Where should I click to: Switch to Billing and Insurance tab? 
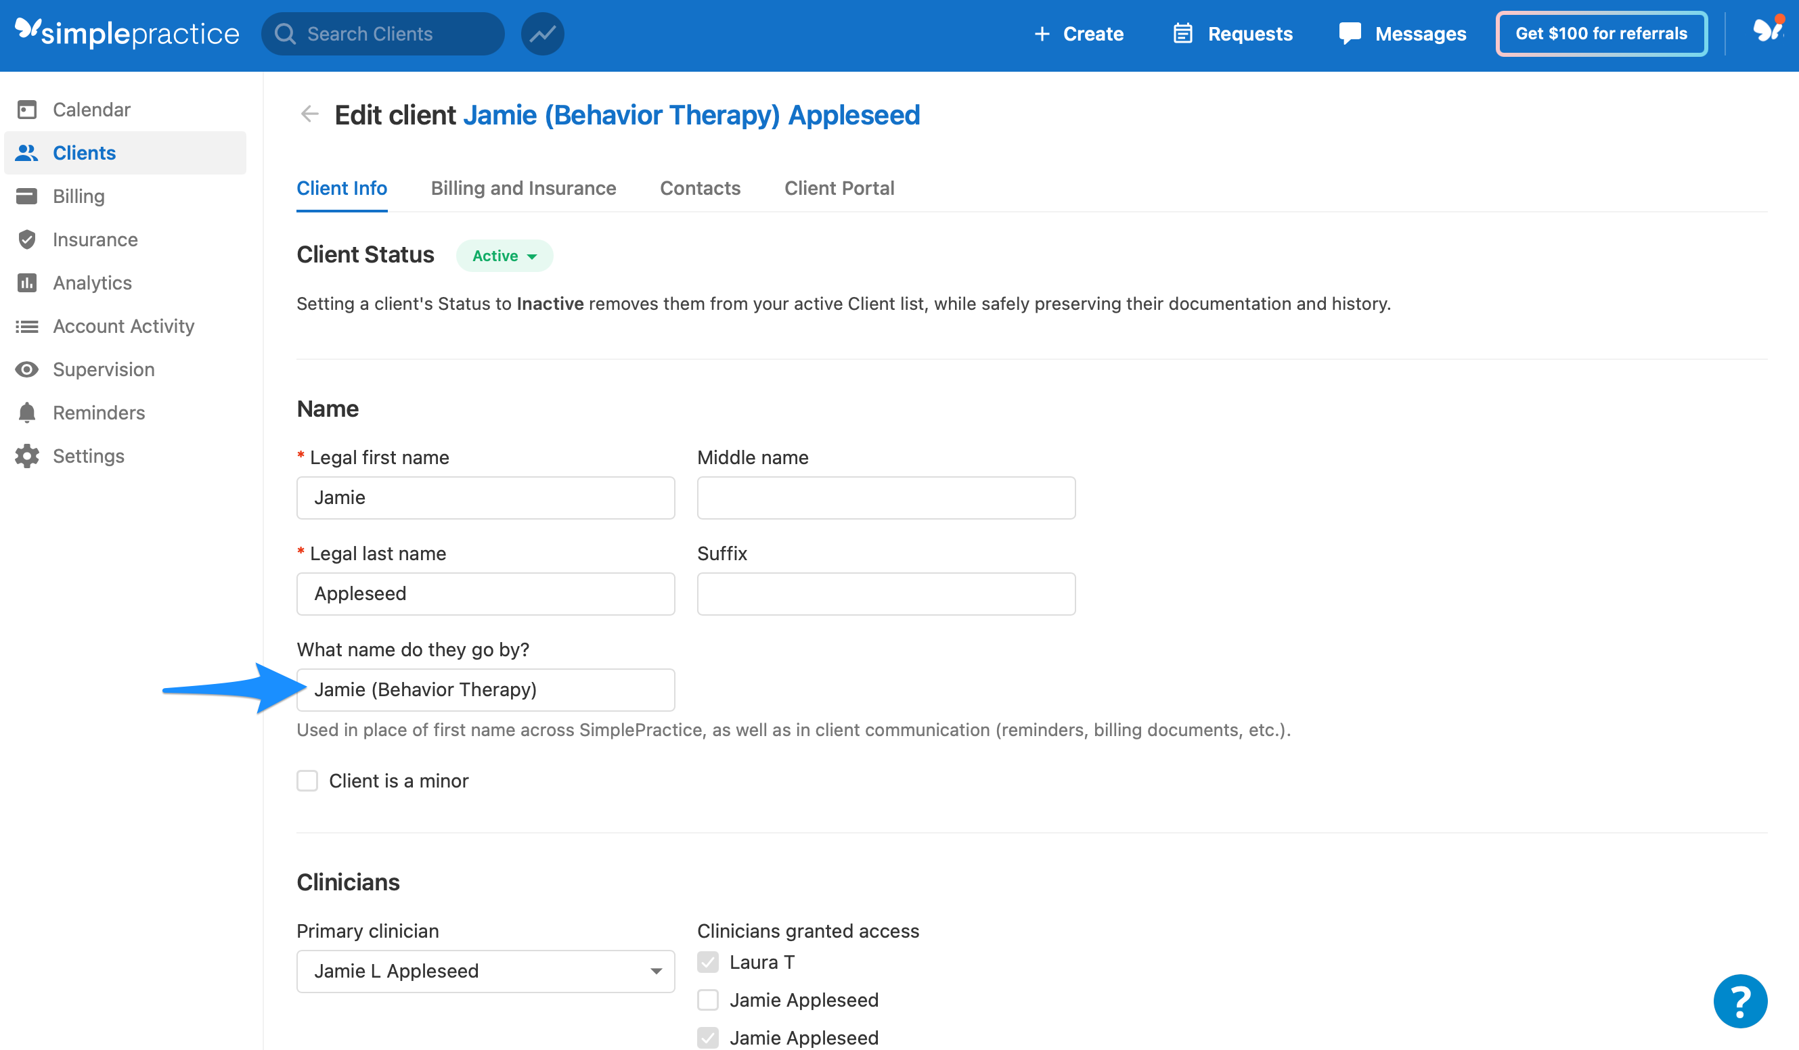(x=523, y=187)
